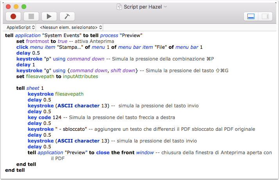279x180 pixels.
Task: Start recording with the red Record button
Action: [13, 16]
